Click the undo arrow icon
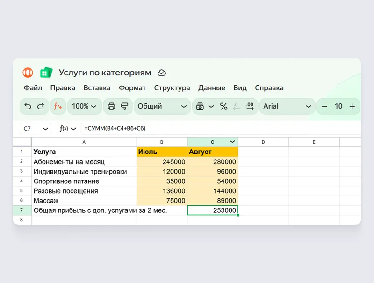This screenshot has height=283, width=374. click(x=28, y=106)
